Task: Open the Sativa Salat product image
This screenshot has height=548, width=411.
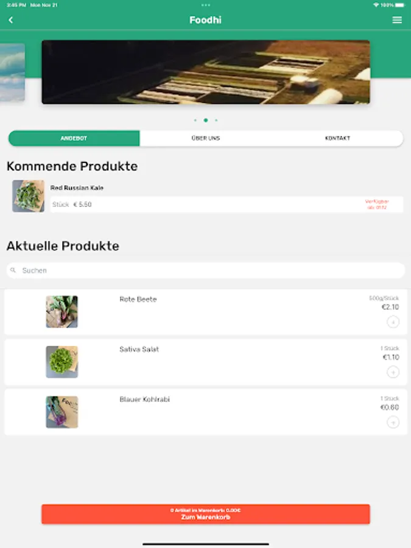Action: coord(62,362)
